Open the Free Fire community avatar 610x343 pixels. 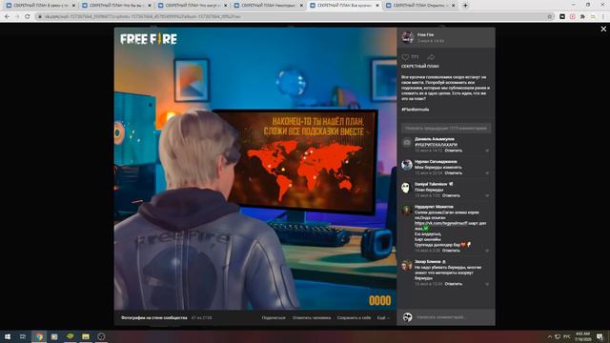[x=407, y=37]
